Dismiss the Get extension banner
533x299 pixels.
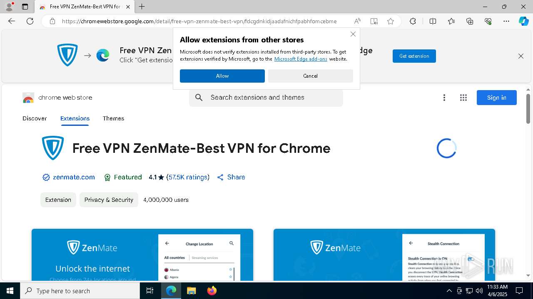[521, 56]
